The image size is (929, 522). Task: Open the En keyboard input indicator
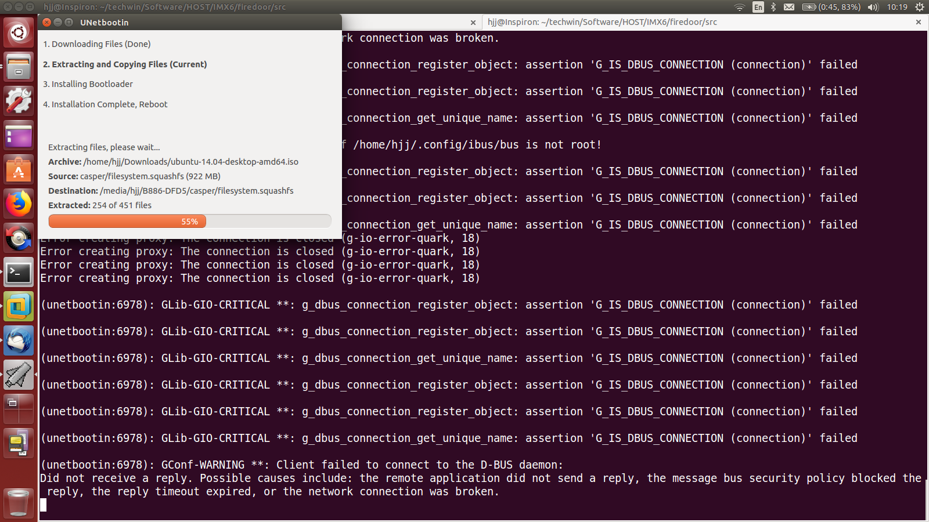pos(758,7)
